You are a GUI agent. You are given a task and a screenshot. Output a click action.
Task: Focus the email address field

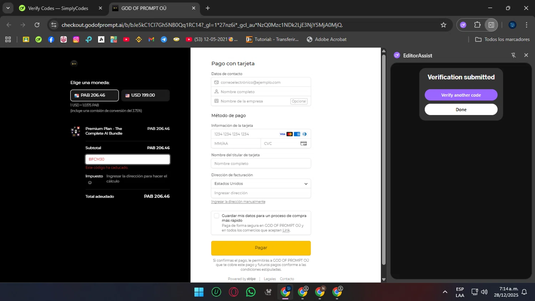tap(261, 82)
